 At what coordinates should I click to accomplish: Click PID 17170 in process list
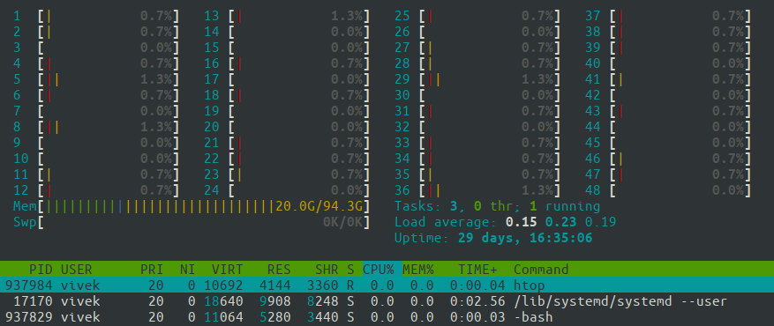point(33,300)
